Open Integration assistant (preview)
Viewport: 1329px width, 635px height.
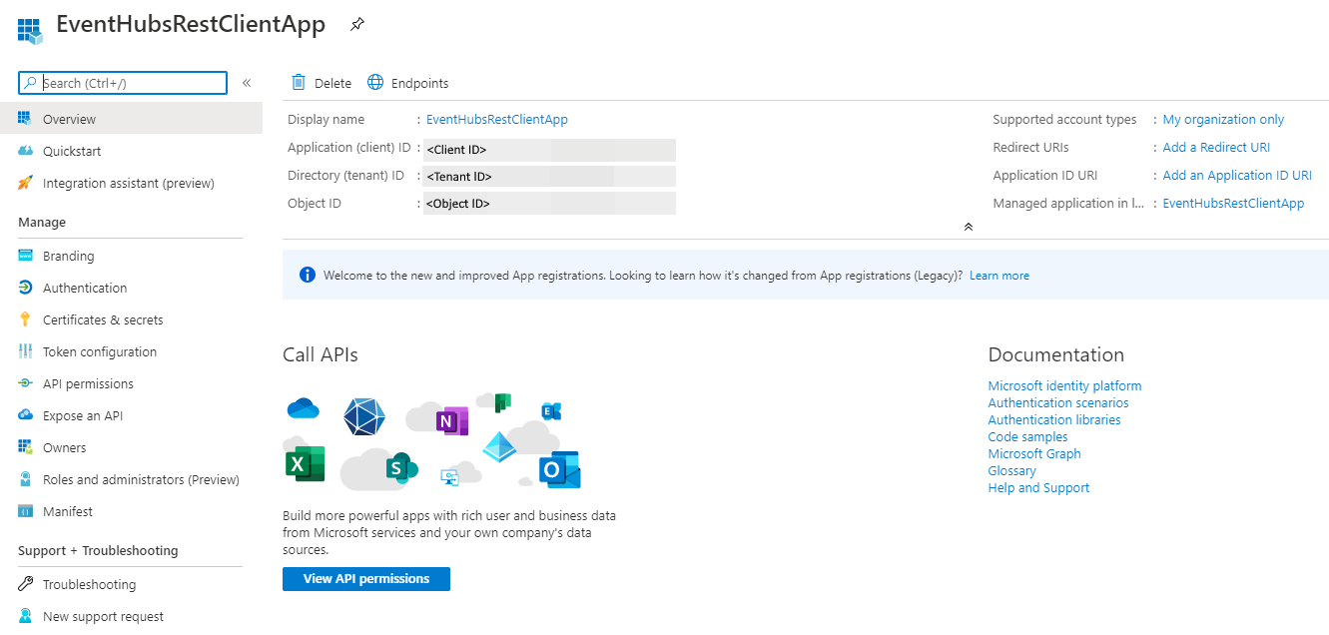pyautogui.click(x=131, y=183)
